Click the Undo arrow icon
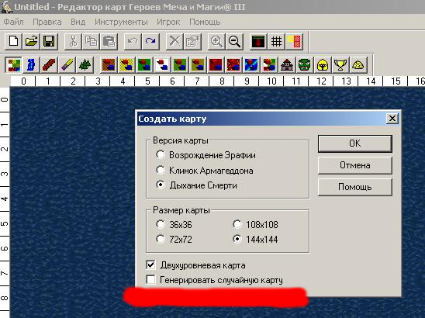 click(133, 41)
